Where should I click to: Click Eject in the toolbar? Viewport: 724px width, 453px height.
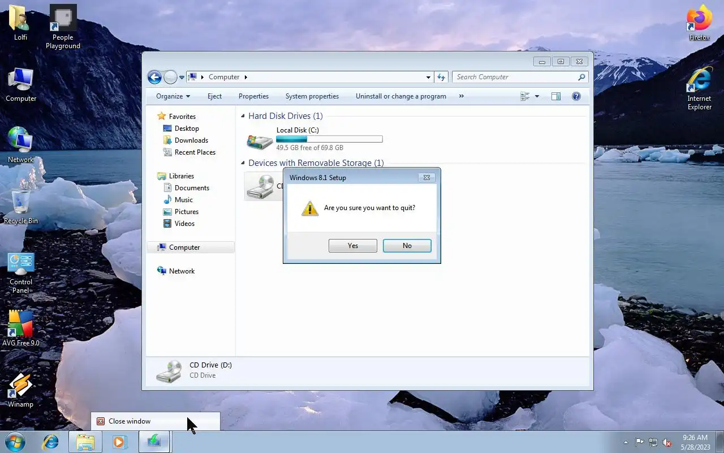pos(214,96)
